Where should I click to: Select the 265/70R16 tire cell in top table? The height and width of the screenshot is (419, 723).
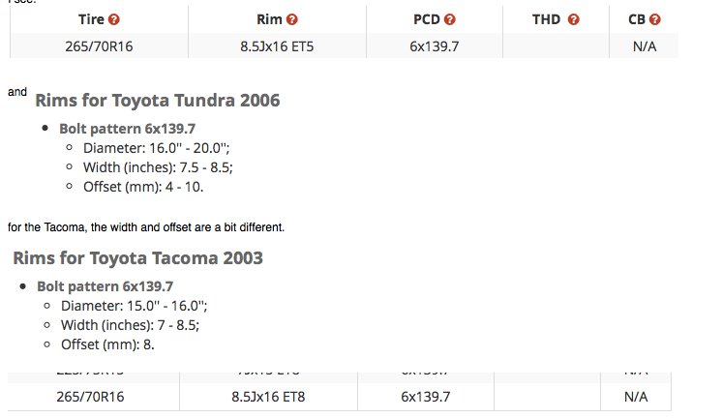pyautogui.click(x=99, y=46)
